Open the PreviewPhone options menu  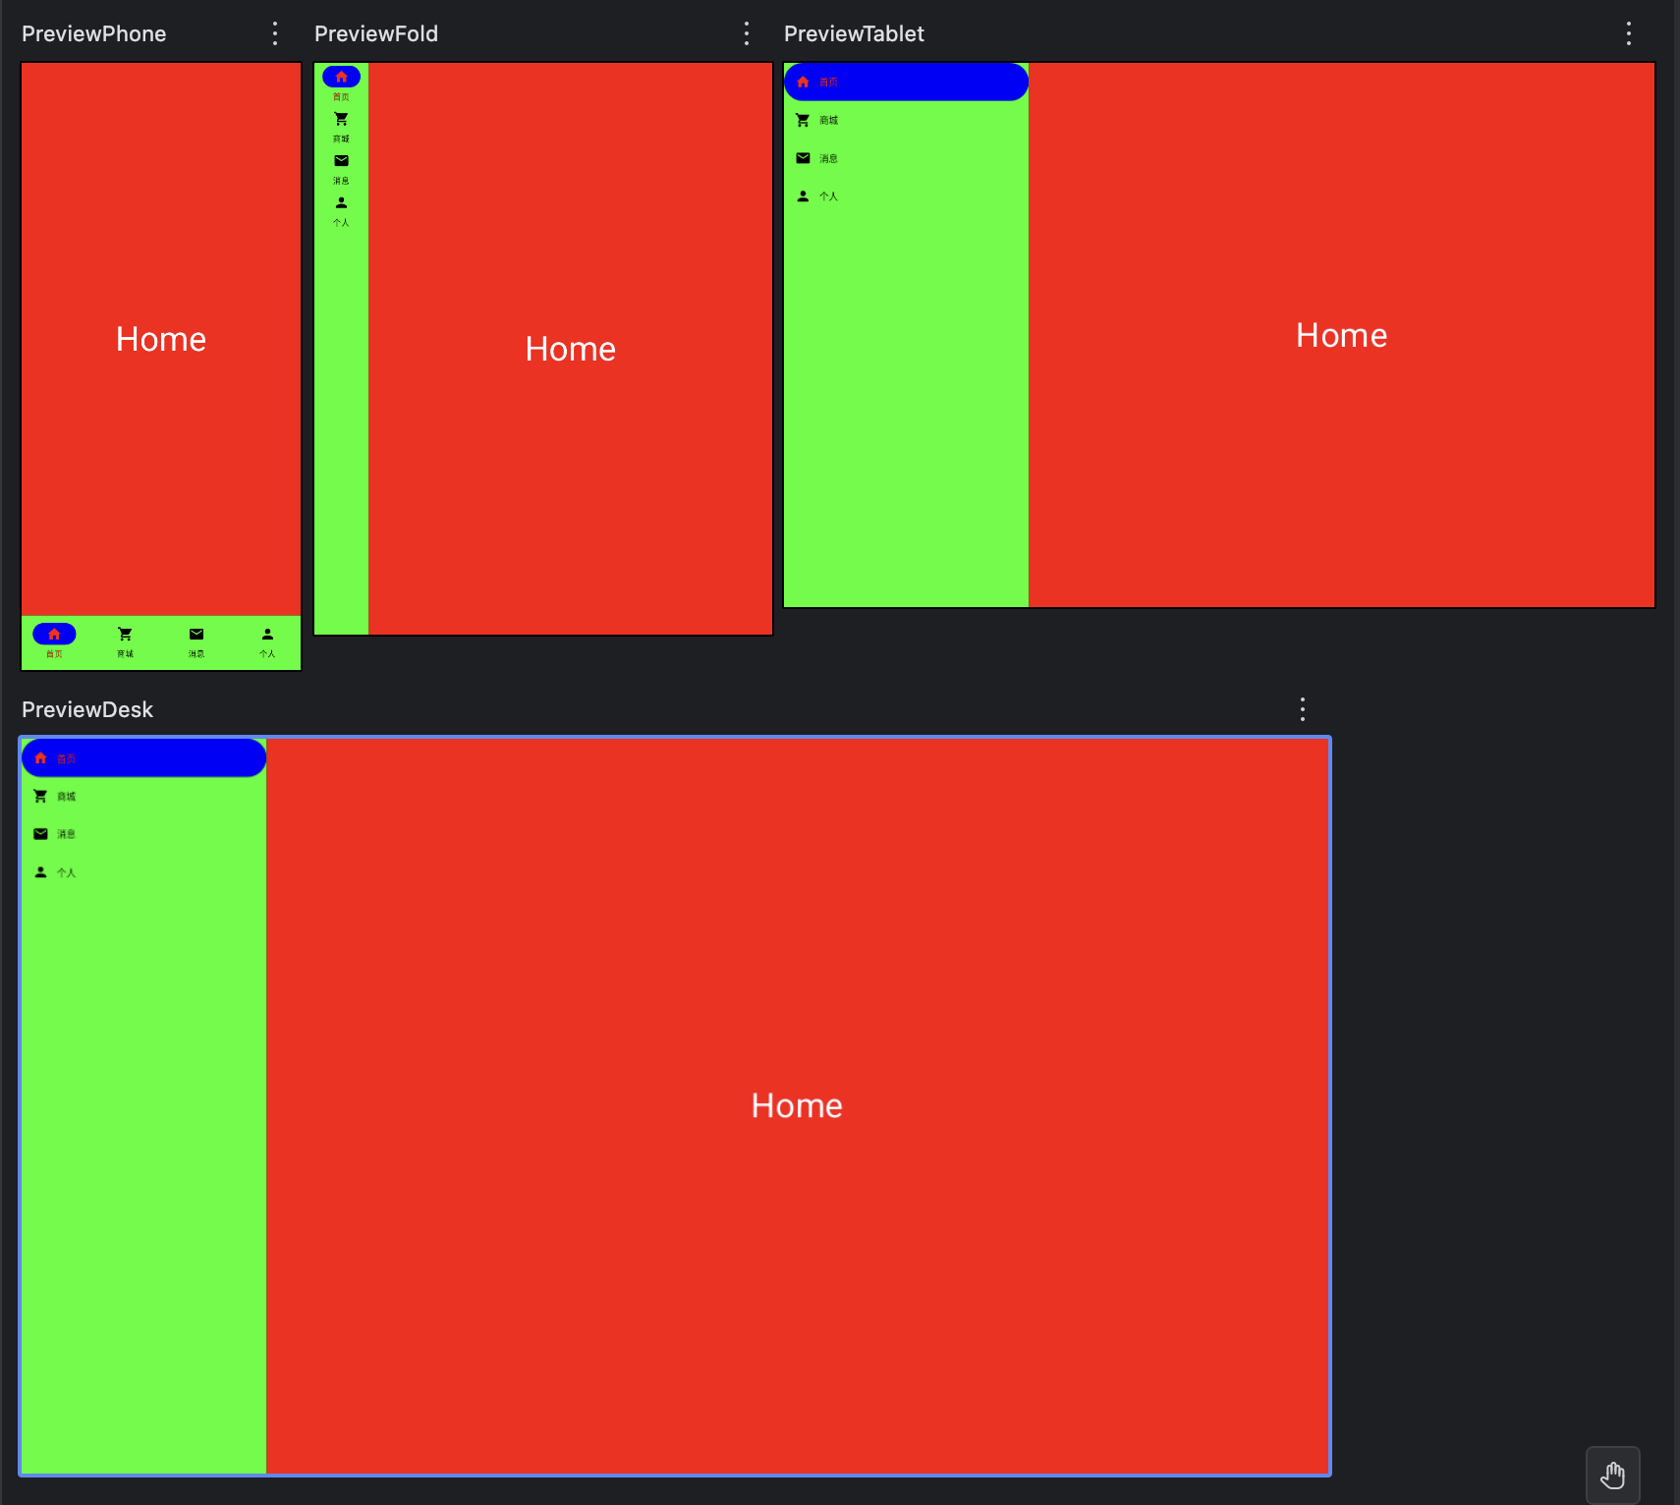point(274,32)
